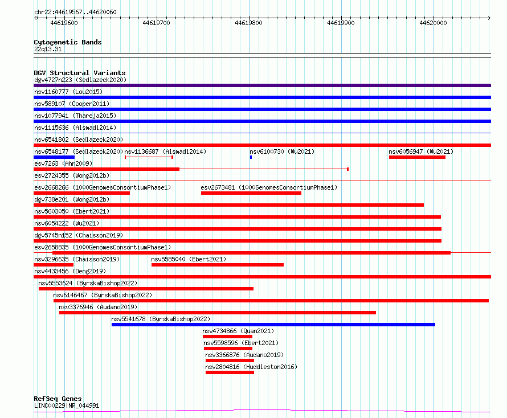Viewport: 507px width, 418px height.
Task: Click the red bar under nsv2804816
Action: (230, 372)
